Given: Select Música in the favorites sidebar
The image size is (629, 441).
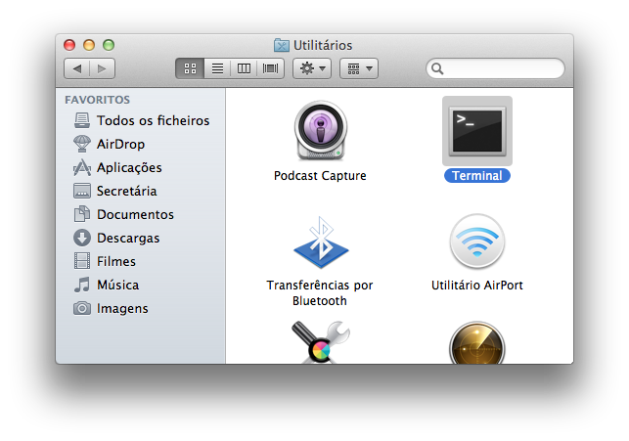Looking at the screenshot, I should (x=117, y=285).
